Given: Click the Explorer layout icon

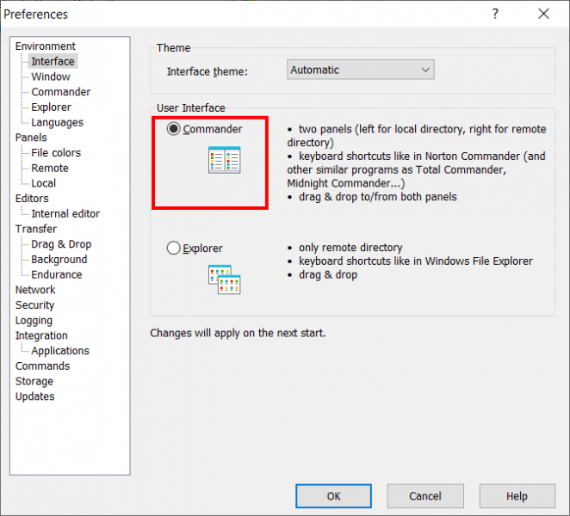Looking at the screenshot, I should (224, 279).
